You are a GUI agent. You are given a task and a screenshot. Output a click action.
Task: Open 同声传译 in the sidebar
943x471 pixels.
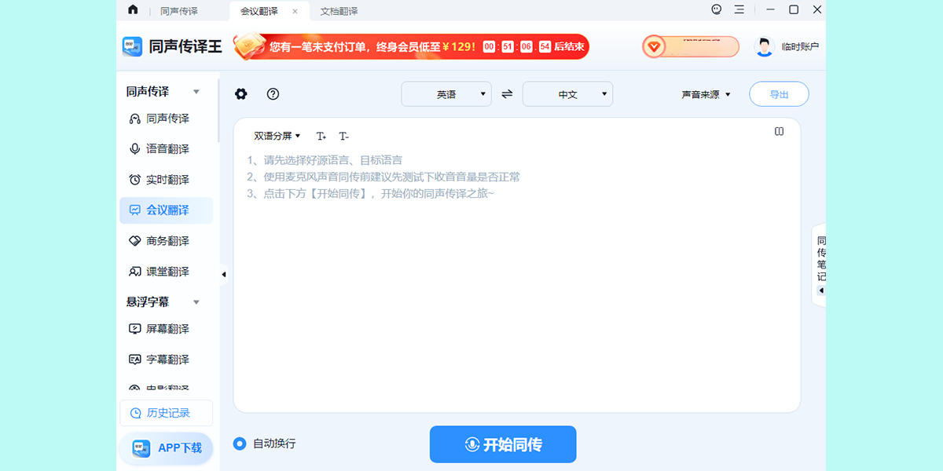(x=166, y=119)
